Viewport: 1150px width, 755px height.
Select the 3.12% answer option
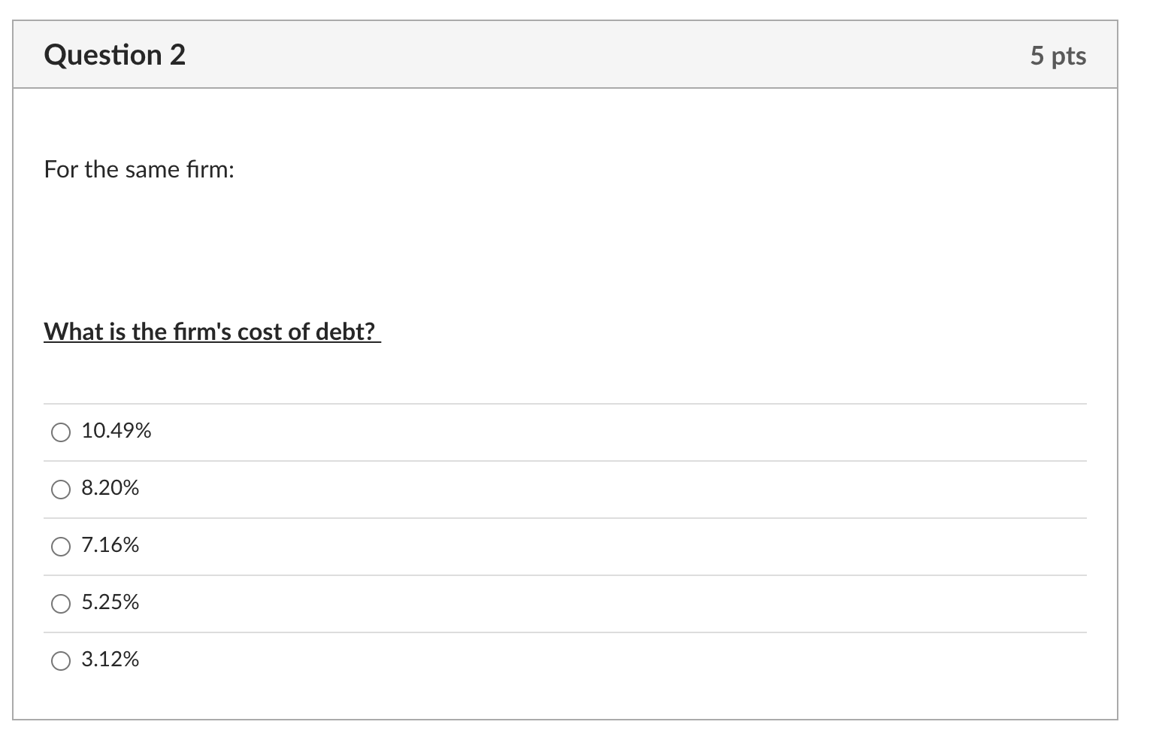pos(60,661)
